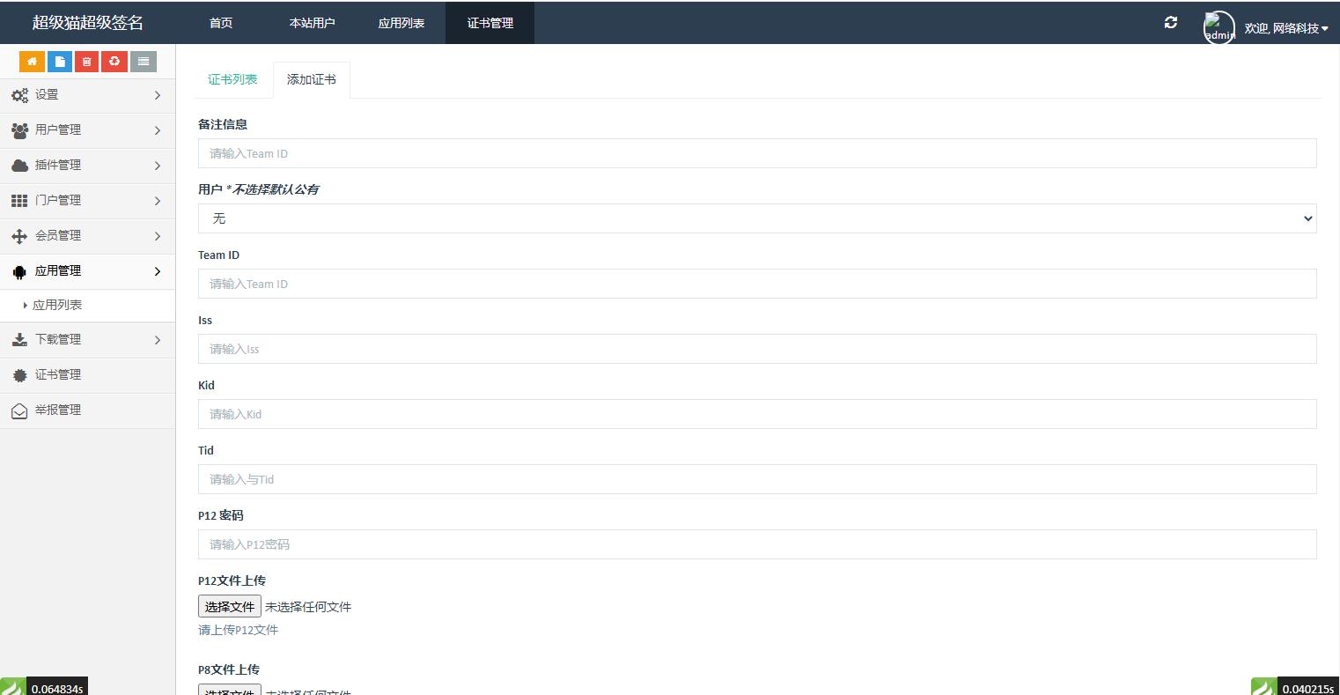Click the refresh icon in top bar
This screenshot has width=1340, height=695.
tap(1170, 23)
